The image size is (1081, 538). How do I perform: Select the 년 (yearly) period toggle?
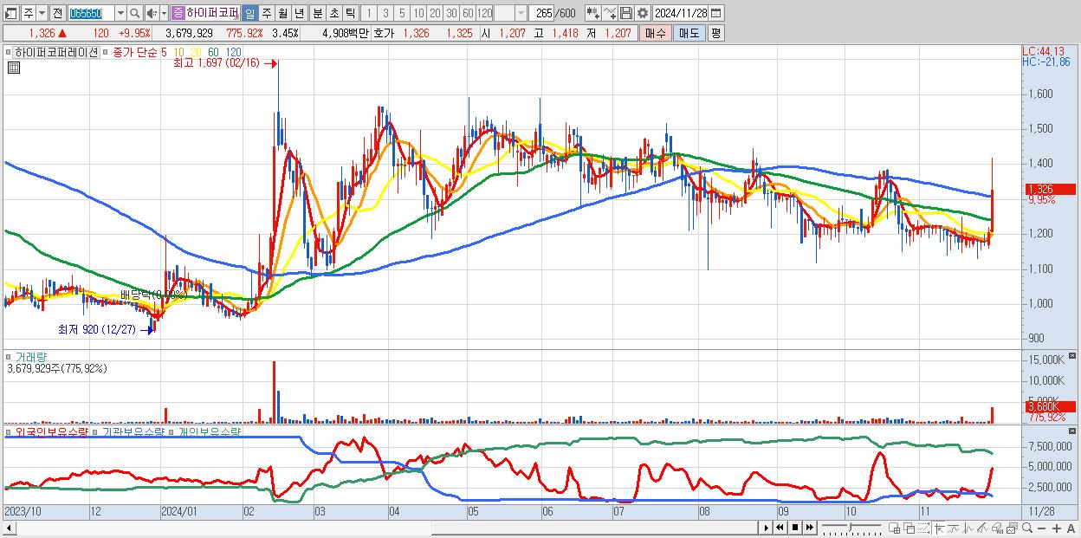click(x=299, y=13)
